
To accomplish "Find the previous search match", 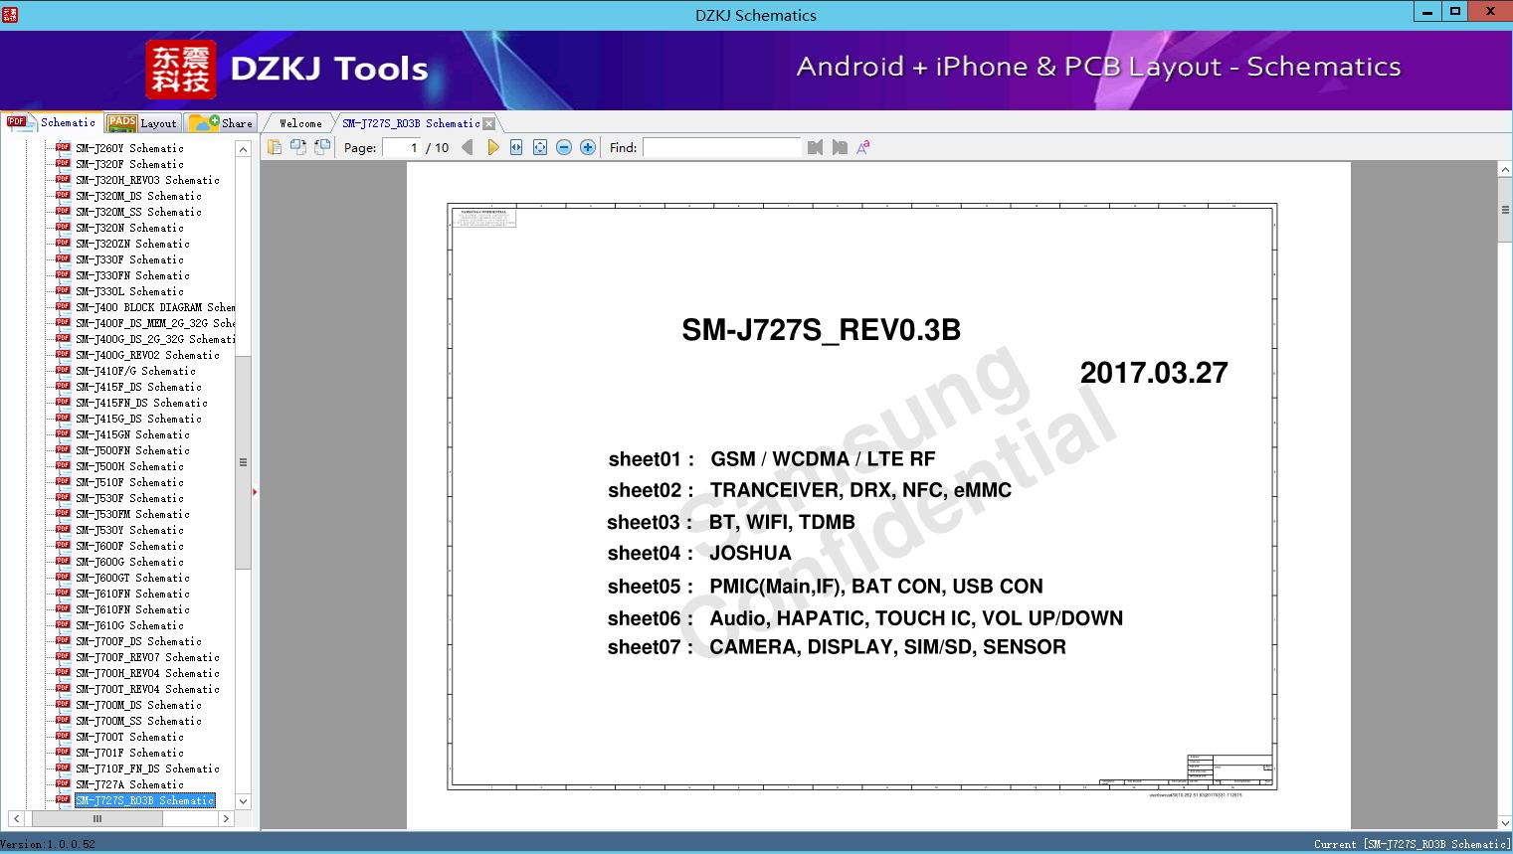I will [816, 147].
